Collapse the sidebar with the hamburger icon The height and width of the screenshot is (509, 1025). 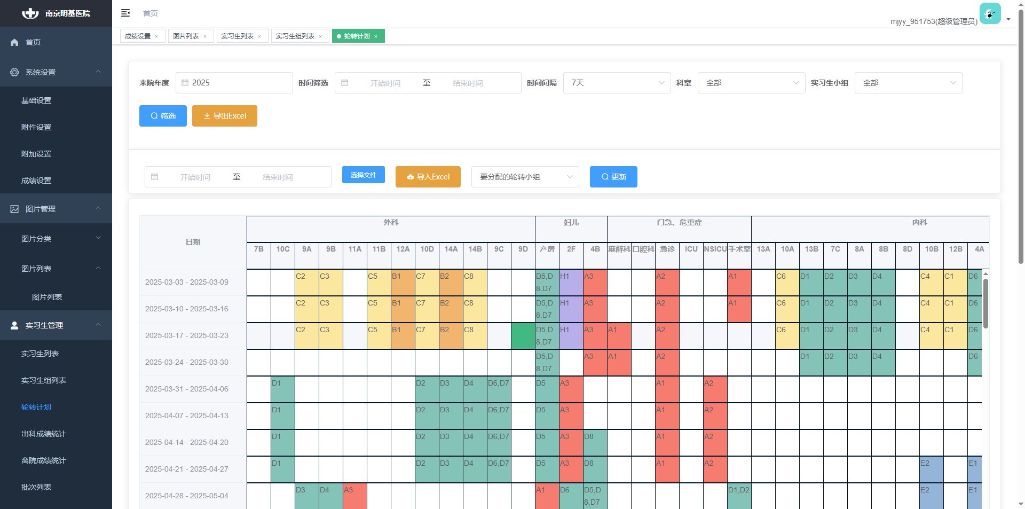(x=125, y=13)
